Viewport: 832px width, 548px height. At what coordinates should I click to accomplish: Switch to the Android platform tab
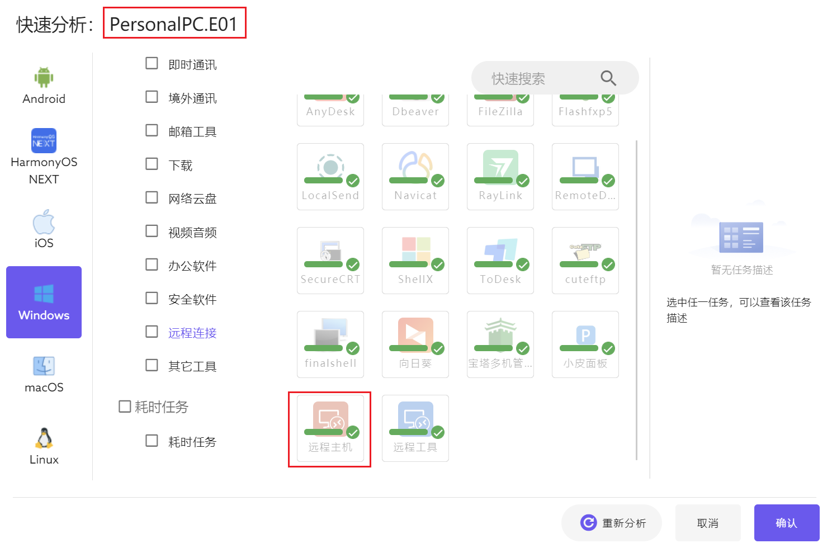[x=44, y=86]
